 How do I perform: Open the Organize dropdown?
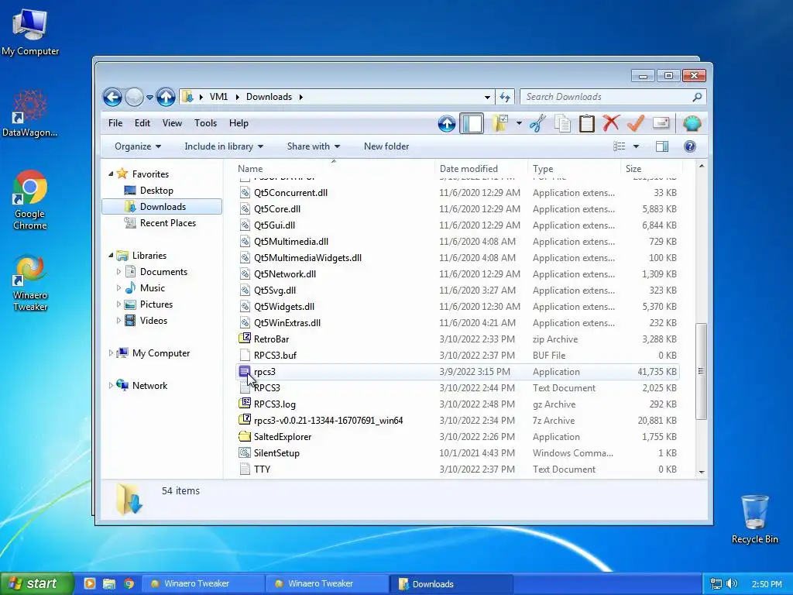pos(138,146)
